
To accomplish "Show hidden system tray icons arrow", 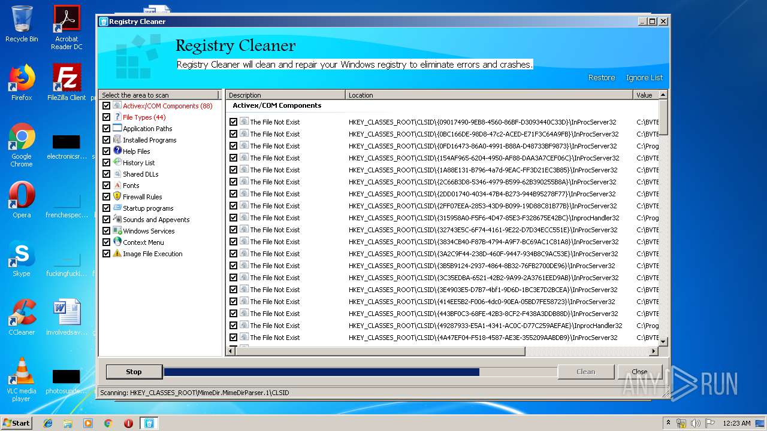I will click(669, 423).
